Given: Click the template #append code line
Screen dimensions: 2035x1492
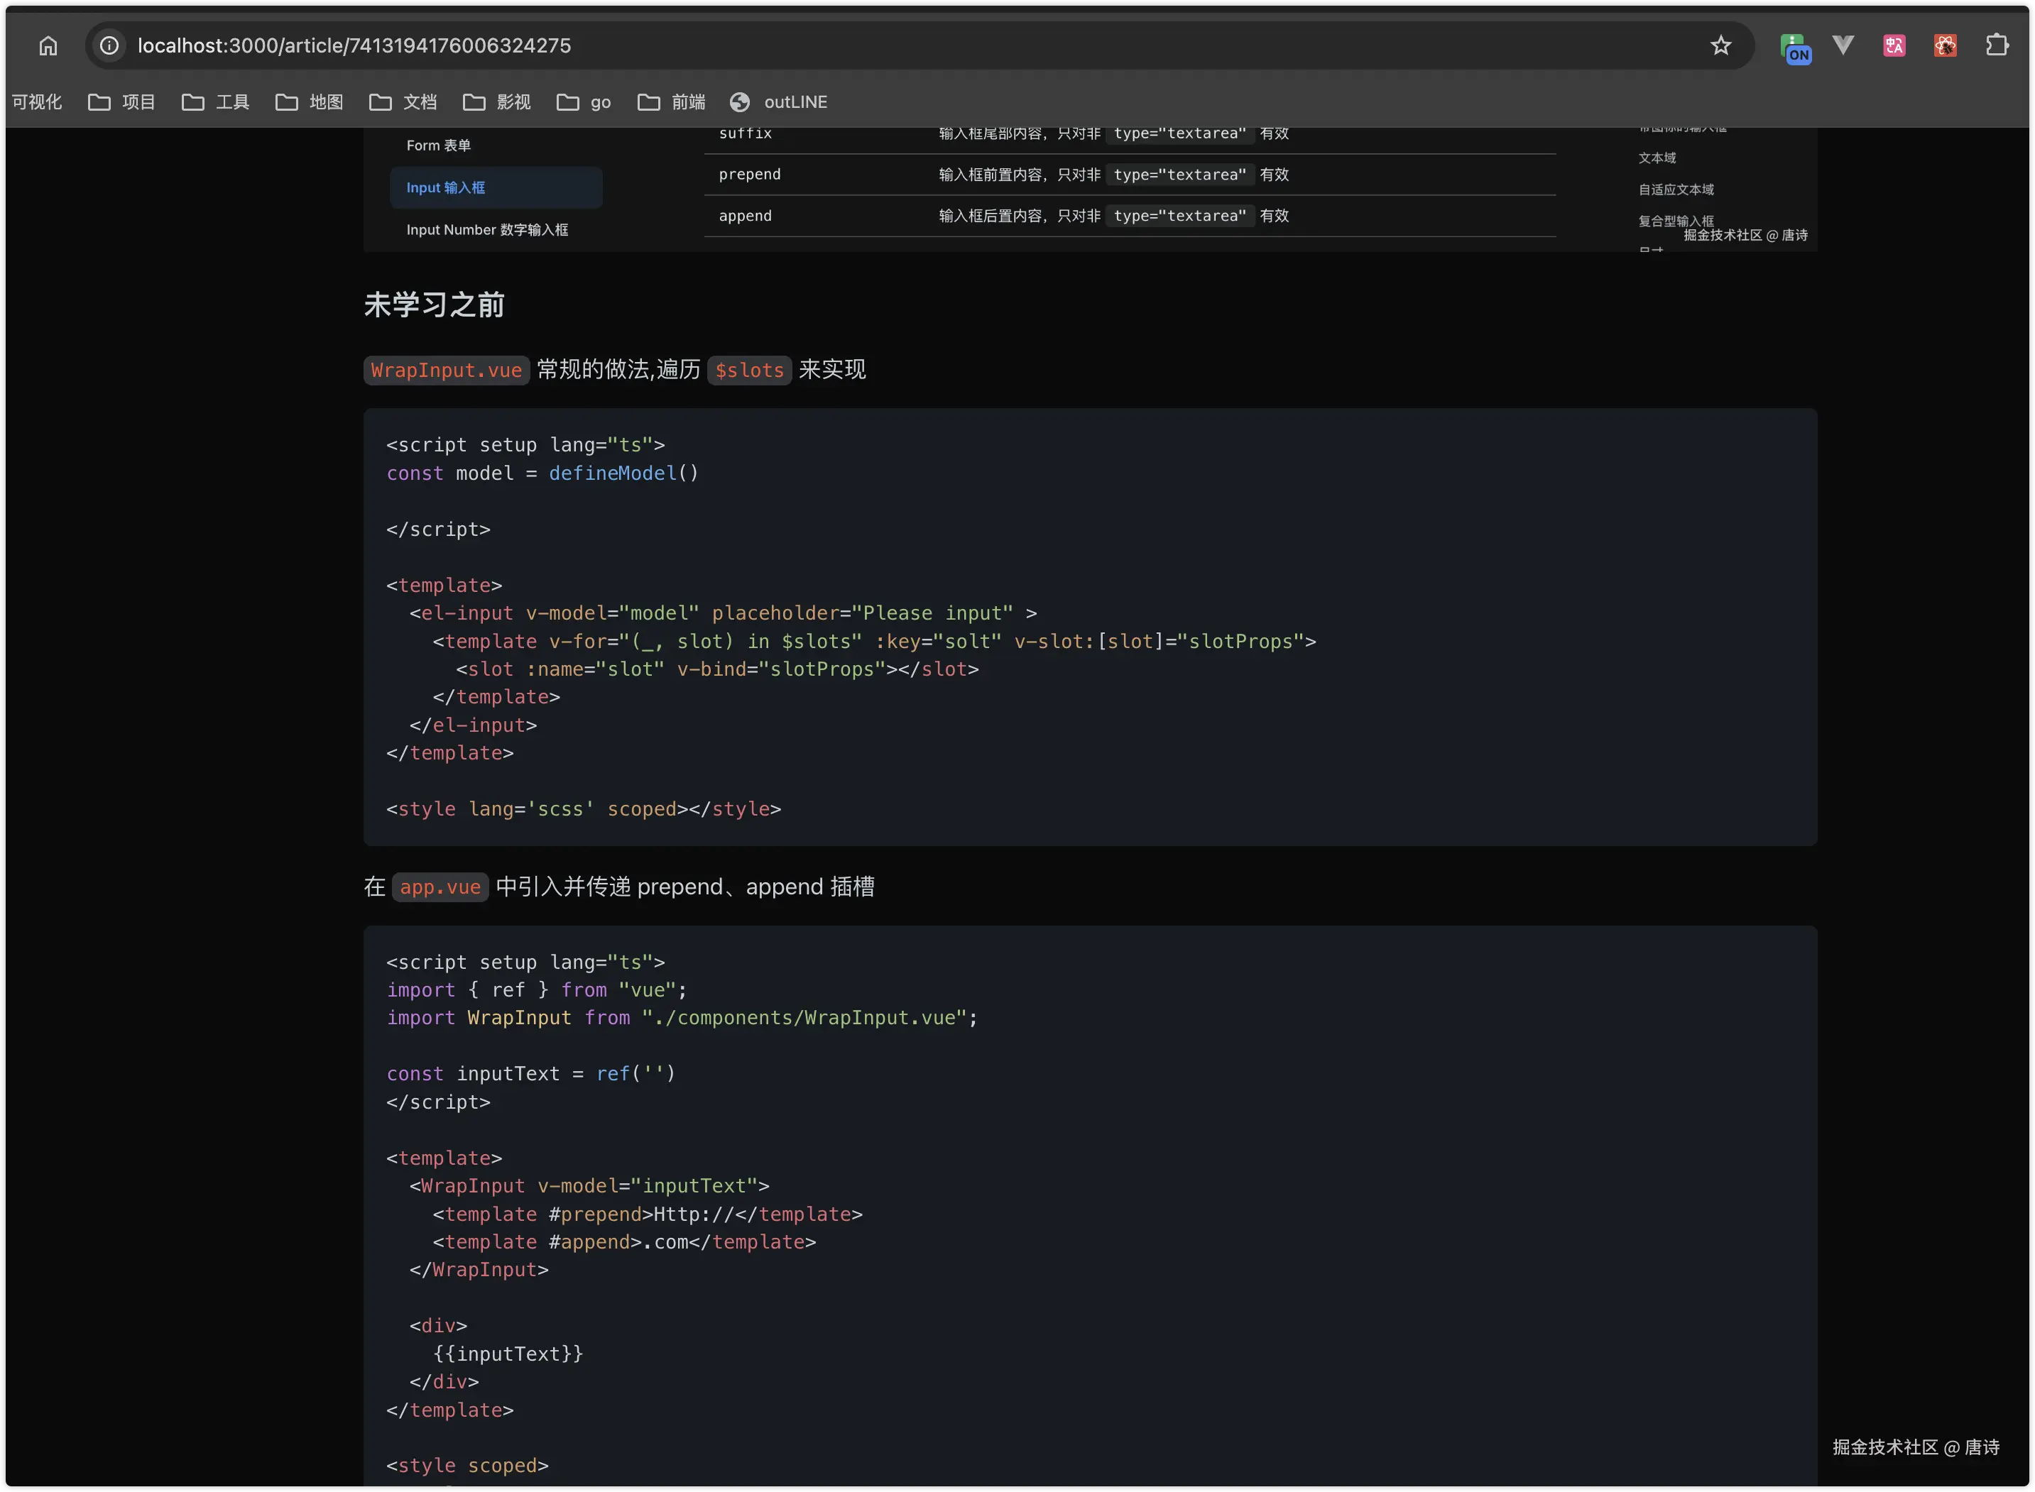Looking at the screenshot, I should (624, 1242).
